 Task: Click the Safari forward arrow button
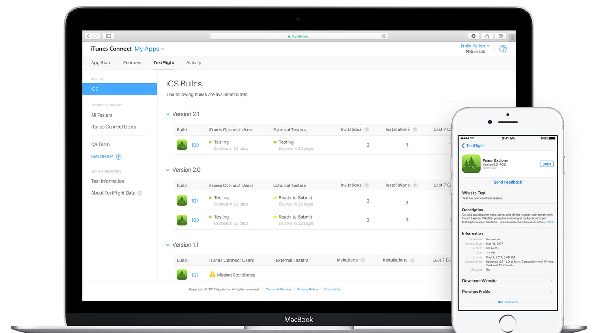click(x=96, y=36)
